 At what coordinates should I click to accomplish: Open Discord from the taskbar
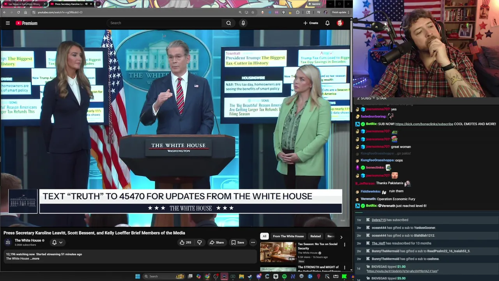click(259, 276)
